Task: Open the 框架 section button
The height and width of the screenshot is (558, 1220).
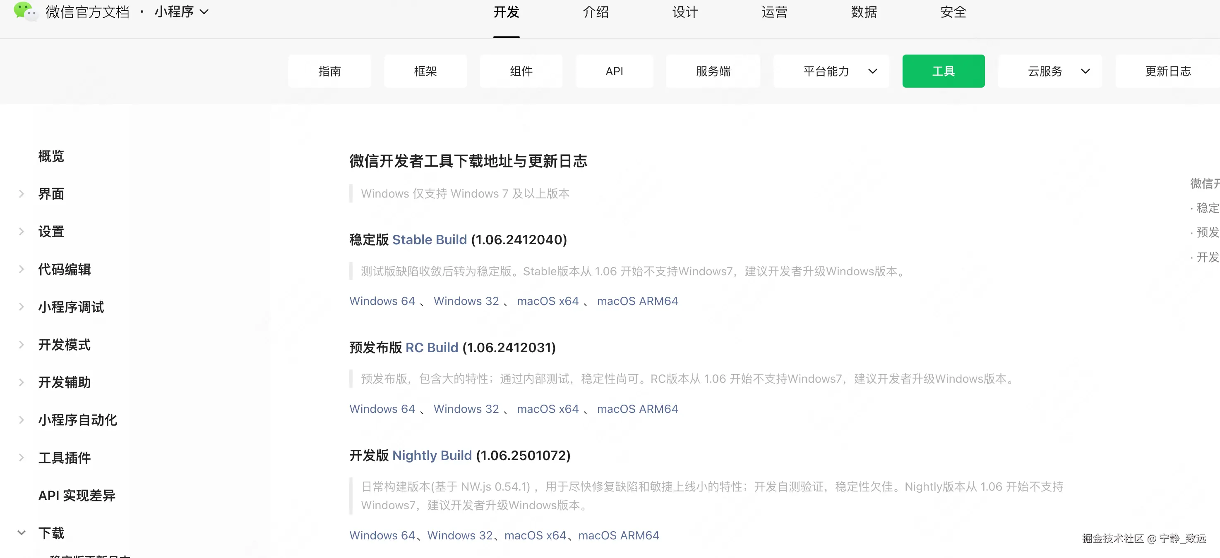Action: click(425, 72)
